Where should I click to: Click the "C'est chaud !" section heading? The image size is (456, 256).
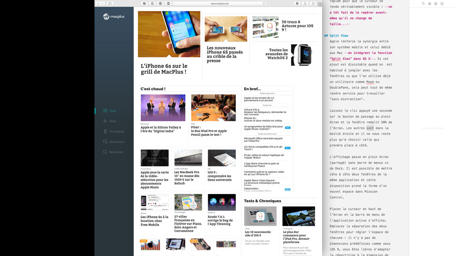153,89
